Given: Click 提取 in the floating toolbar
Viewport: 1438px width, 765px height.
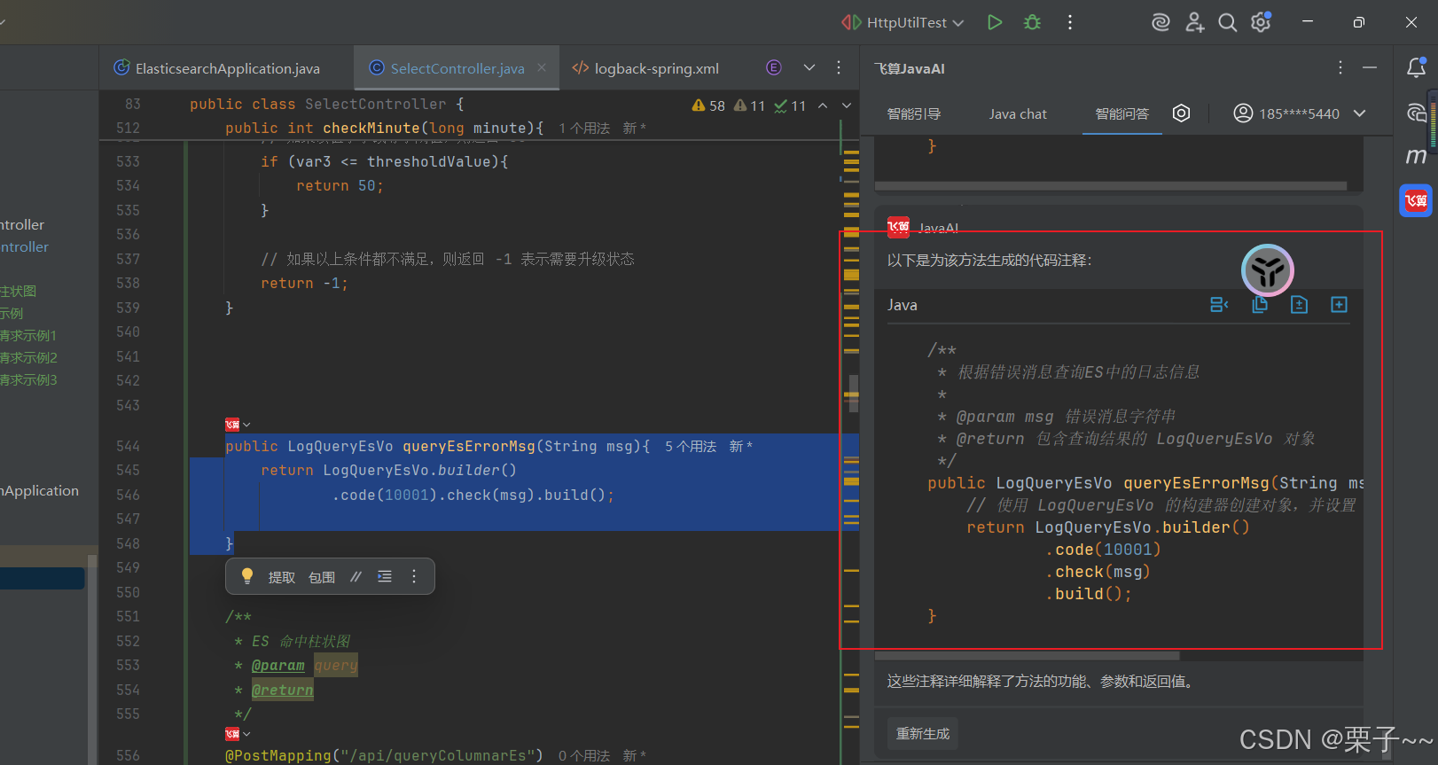Looking at the screenshot, I should 282,577.
